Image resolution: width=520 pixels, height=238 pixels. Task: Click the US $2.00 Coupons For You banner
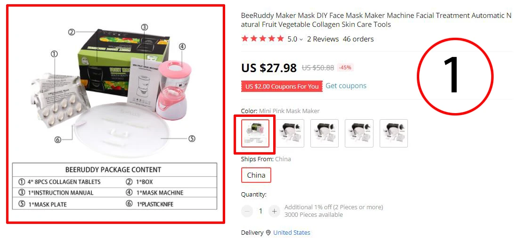pos(282,86)
